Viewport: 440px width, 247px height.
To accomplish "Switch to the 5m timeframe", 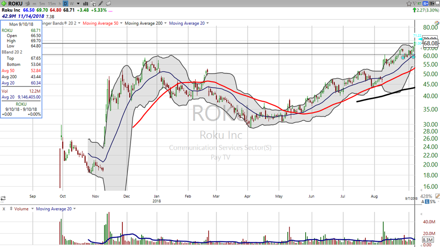I will 42,4.
